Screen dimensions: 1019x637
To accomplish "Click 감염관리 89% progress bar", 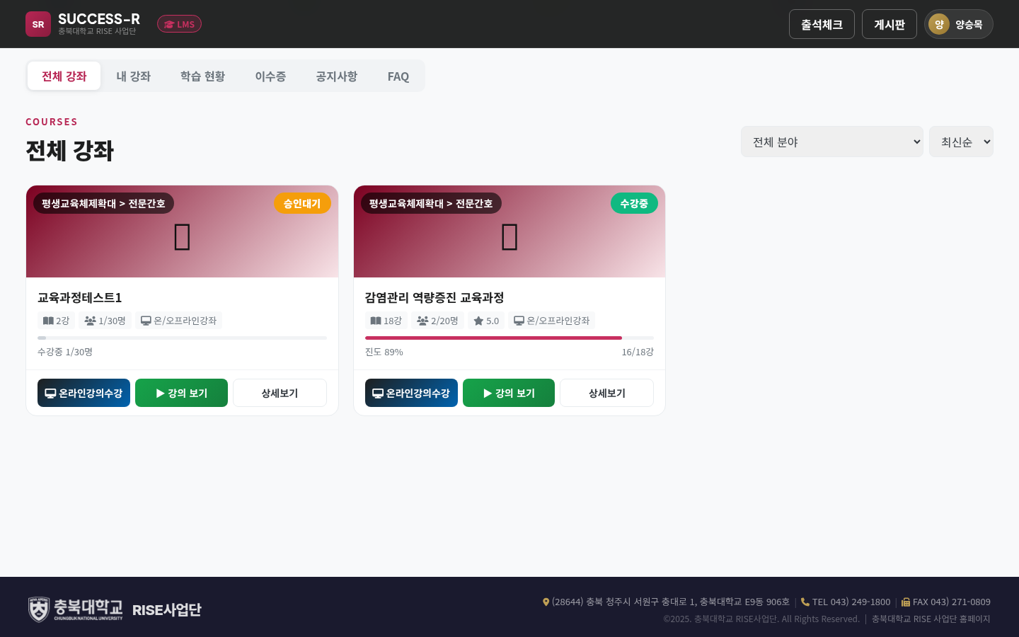I will pyautogui.click(x=509, y=338).
